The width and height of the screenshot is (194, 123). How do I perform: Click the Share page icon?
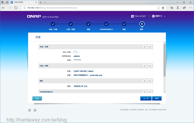tap(184, 8)
